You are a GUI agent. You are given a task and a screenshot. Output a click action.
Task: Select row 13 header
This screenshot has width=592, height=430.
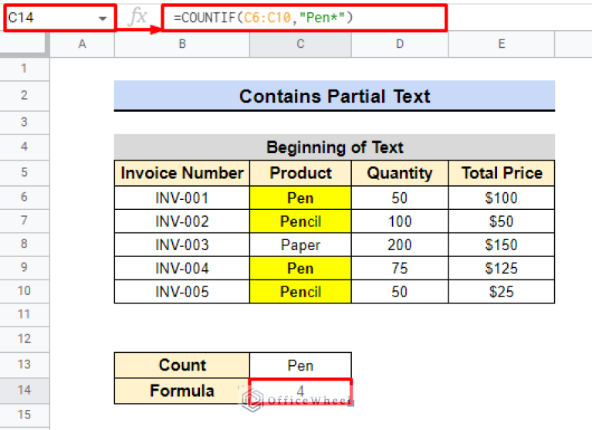pos(24,364)
